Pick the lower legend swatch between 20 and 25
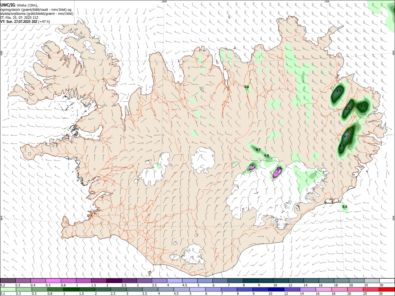Image resolution: width=395 pixels, height=296 pixels. point(355,289)
